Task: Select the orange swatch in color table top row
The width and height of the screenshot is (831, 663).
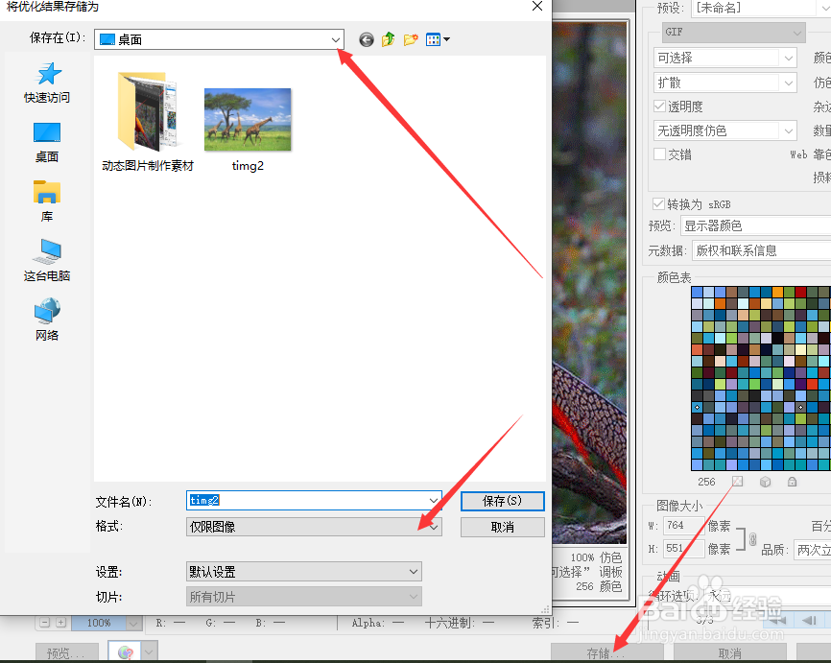Action: [x=777, y=292]
